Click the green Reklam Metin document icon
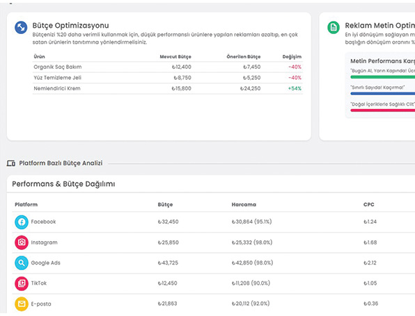Image resolution: width=415 pixels, height=316 pixels. [334, 28]
